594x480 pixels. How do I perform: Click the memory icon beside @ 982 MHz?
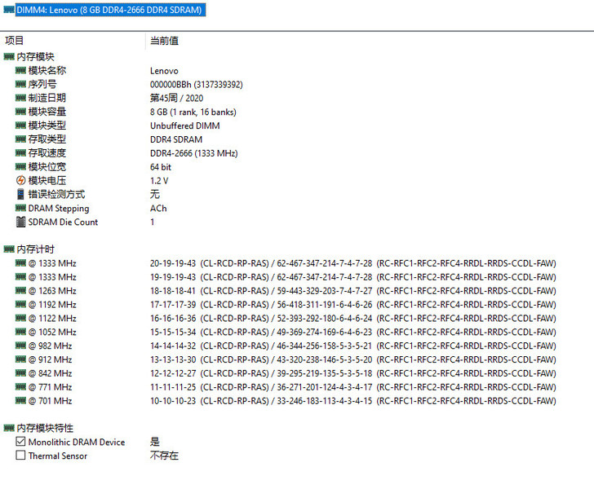pos(20,346)
